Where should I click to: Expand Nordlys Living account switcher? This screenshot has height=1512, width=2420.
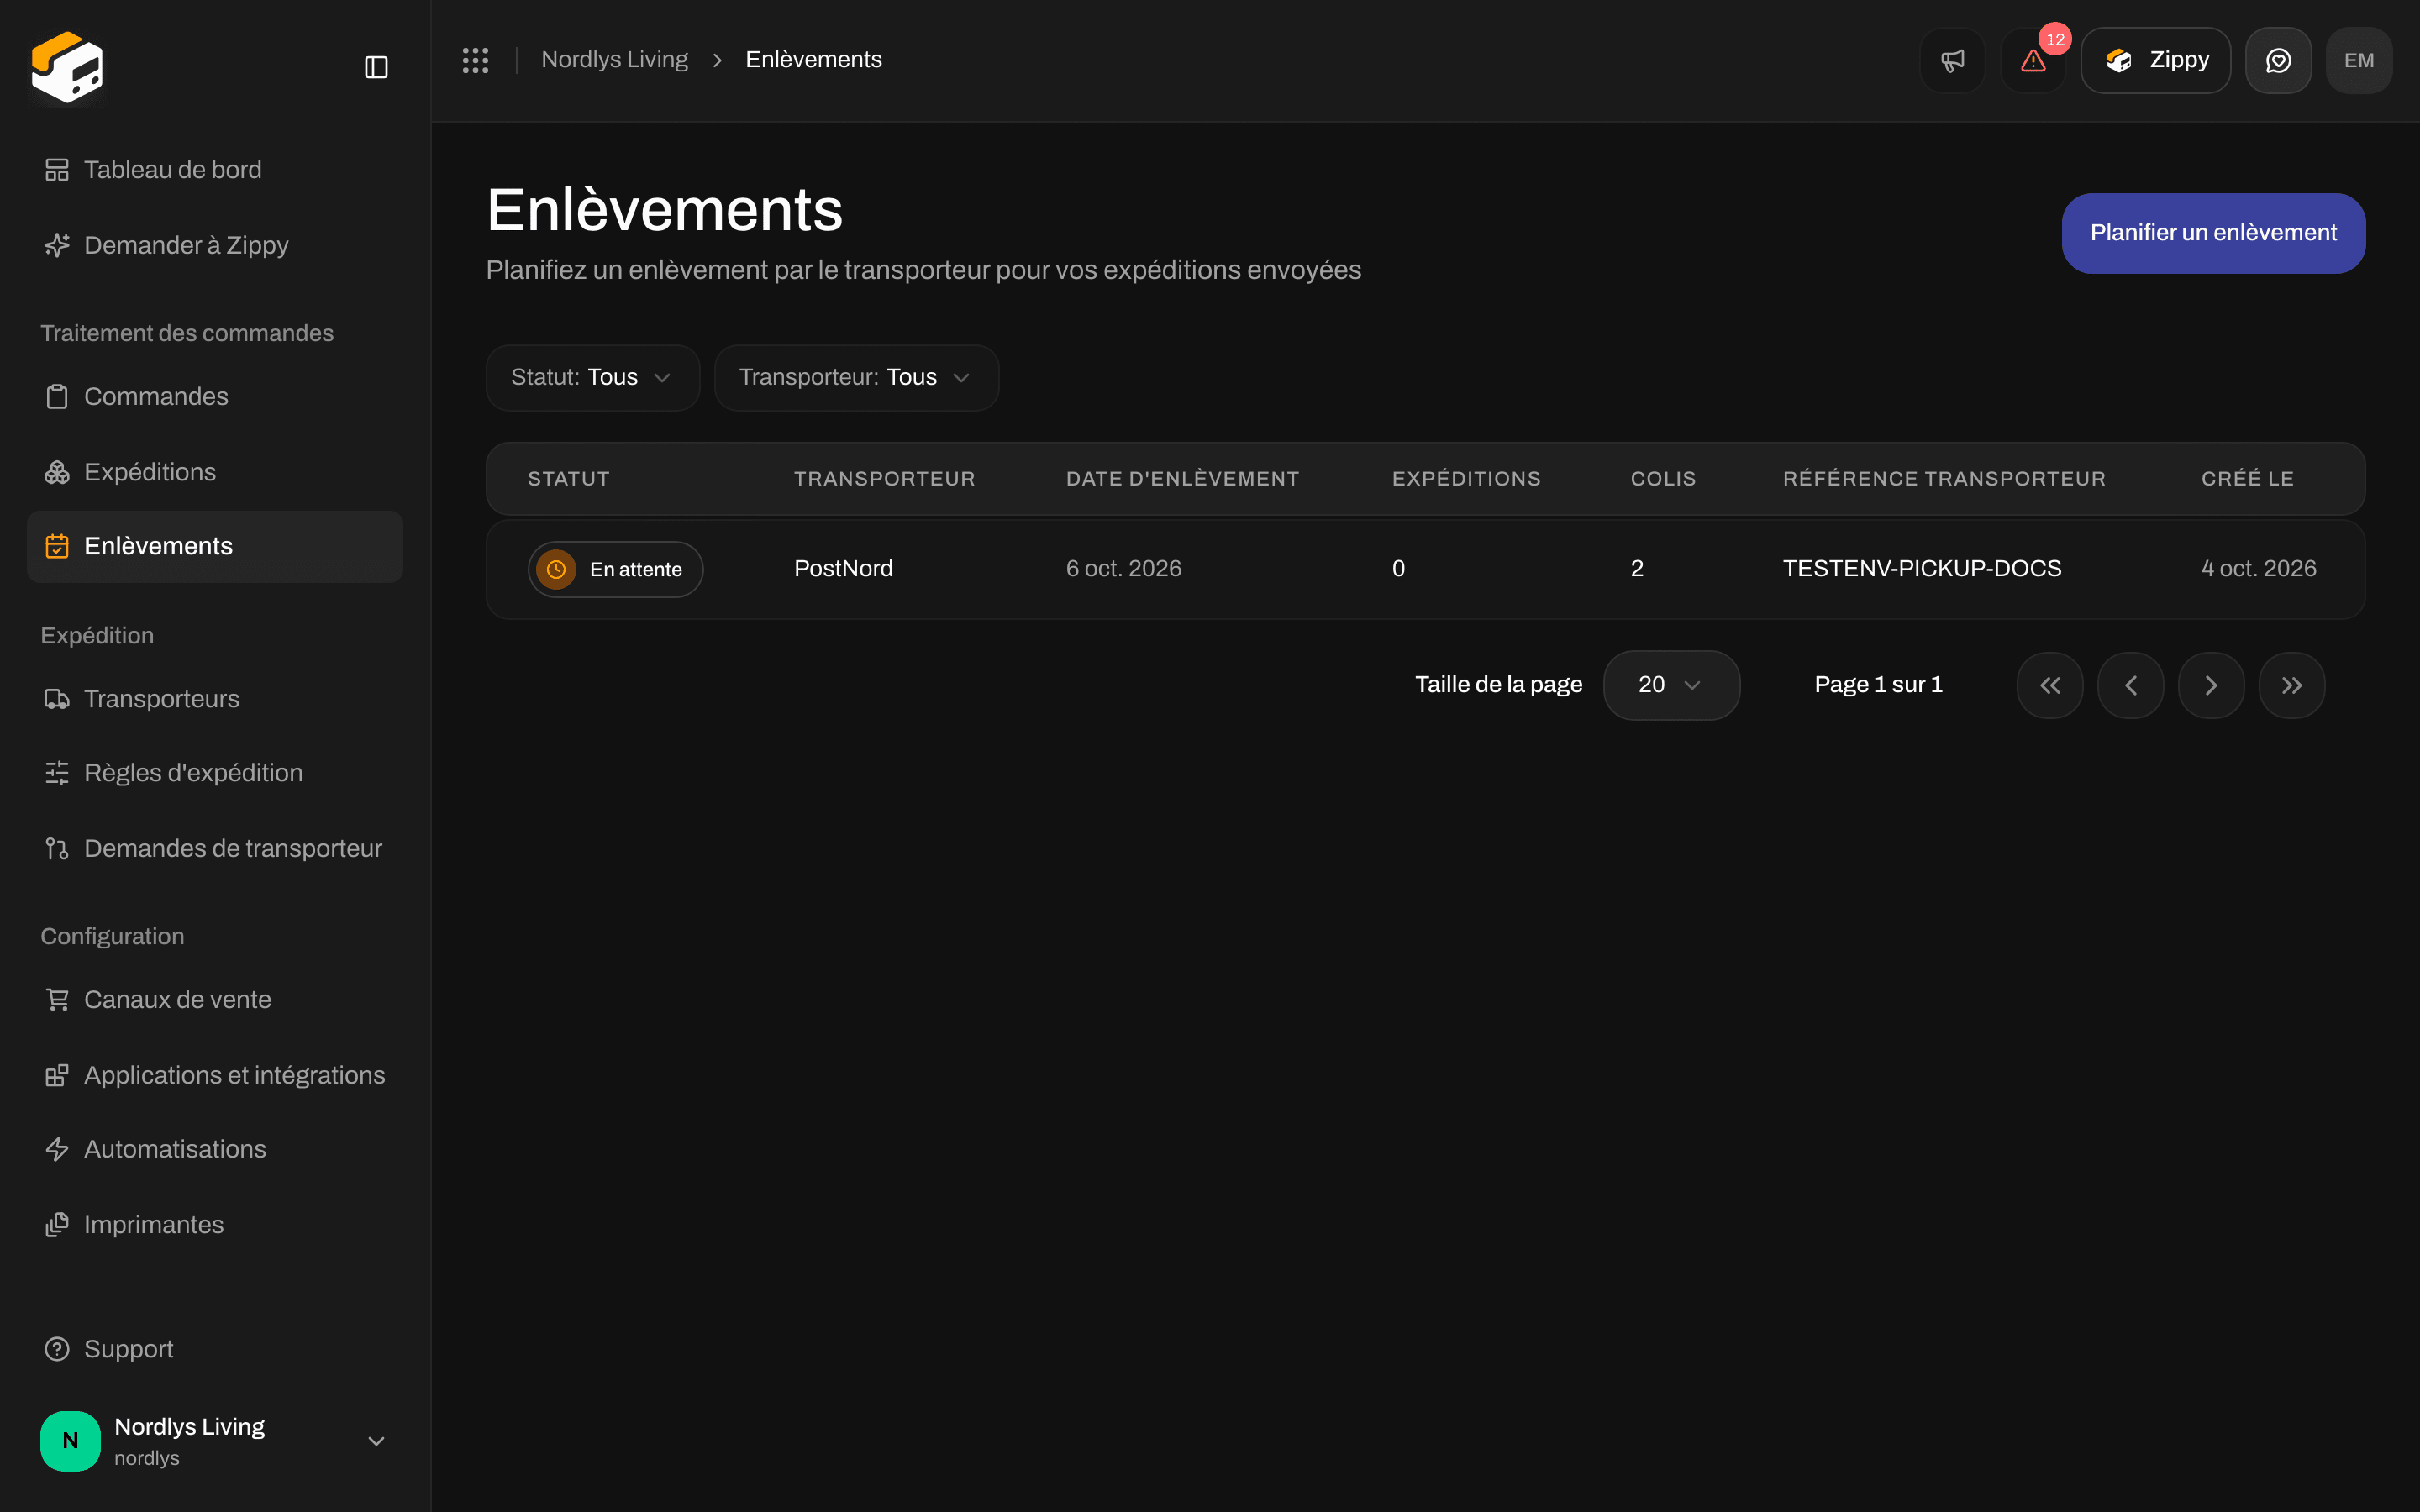[215, 1441]
